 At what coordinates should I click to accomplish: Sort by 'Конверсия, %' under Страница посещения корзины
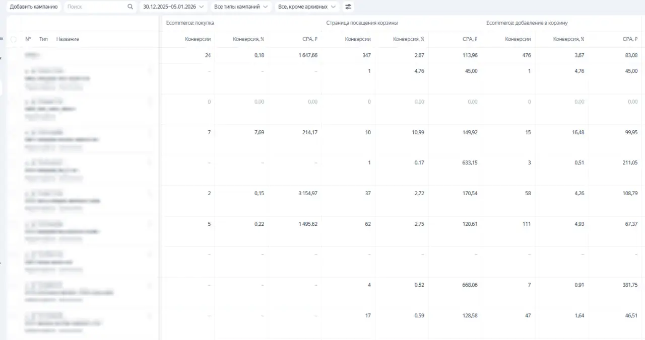(408, 39)
